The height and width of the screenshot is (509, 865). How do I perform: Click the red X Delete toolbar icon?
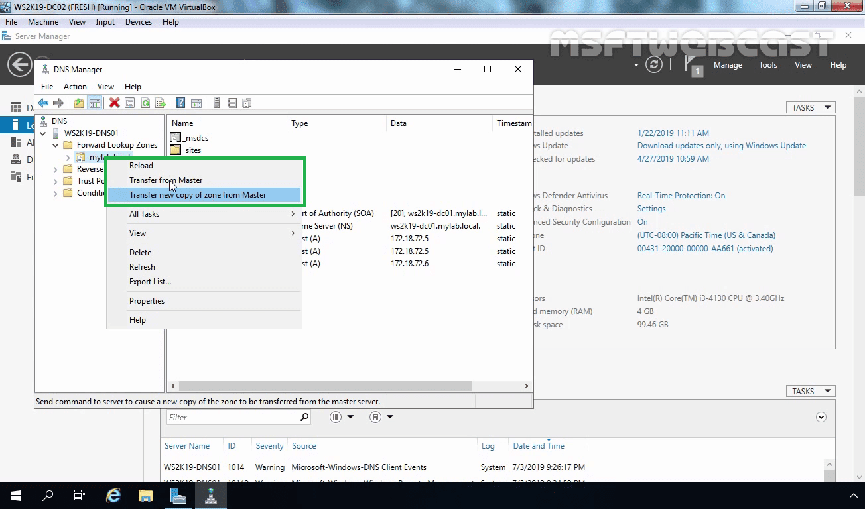pos(114,103)
